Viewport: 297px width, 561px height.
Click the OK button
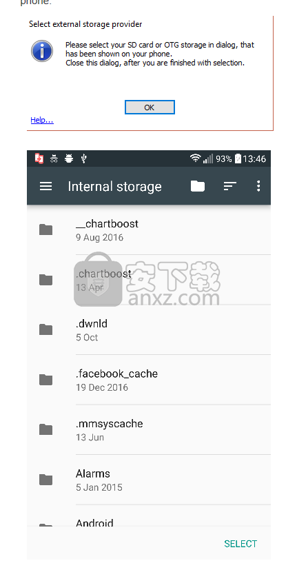(150, 108)
